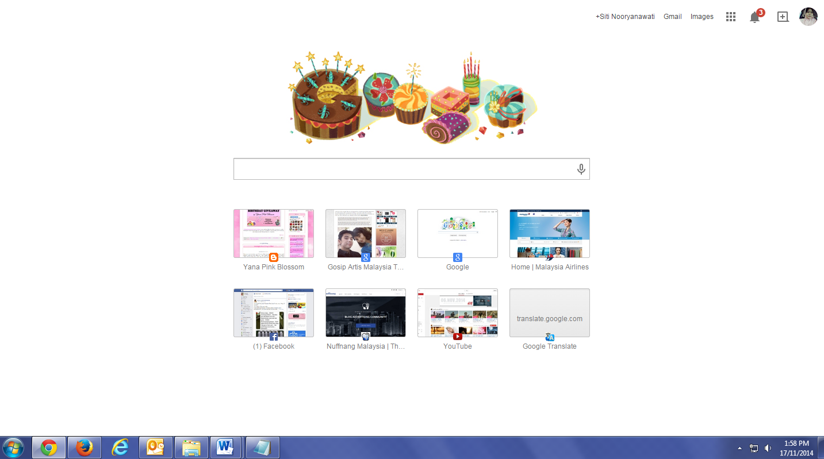Viewport: 824px width, 459px height.
Task: Click the 'YouTube' tile label
Action: pyautogui.click(x=458, y=346)
